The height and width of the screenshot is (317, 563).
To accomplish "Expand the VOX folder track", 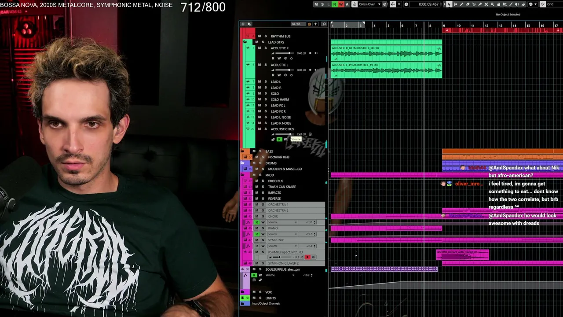I will (x=242, y=292).
